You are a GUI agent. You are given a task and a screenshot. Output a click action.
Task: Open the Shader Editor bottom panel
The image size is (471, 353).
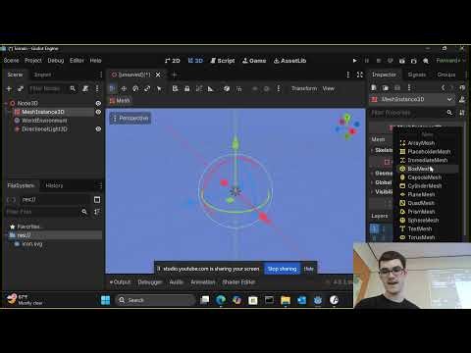[x=238, y=282]
